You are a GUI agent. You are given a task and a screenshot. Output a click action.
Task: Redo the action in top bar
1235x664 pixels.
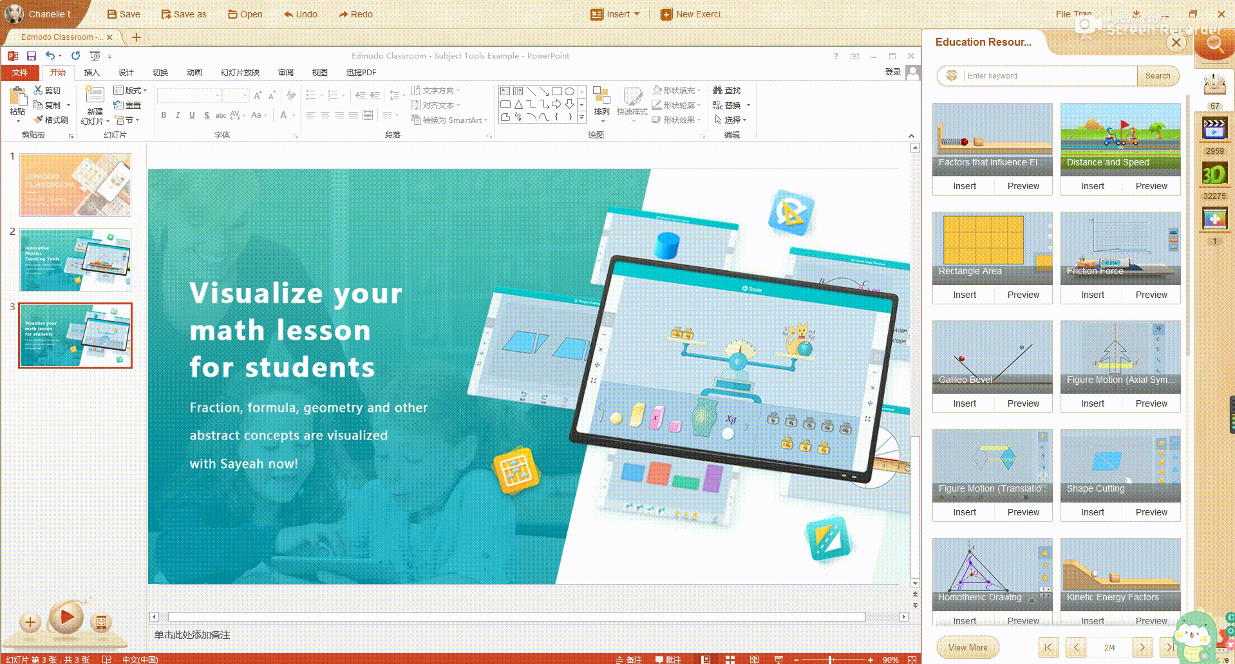(355, 14)
